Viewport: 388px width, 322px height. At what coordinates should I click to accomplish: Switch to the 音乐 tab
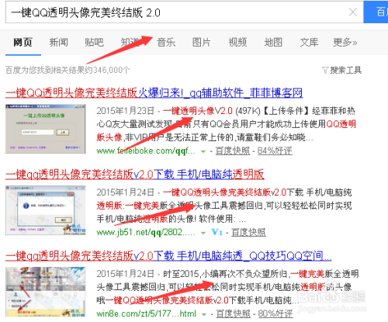tap(166, 42)
